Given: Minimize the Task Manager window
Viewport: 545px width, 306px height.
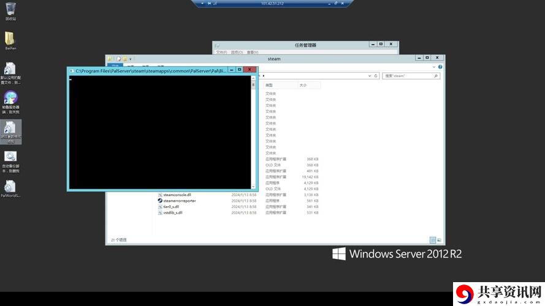Looking at the screenshot, I should [373, 45].
